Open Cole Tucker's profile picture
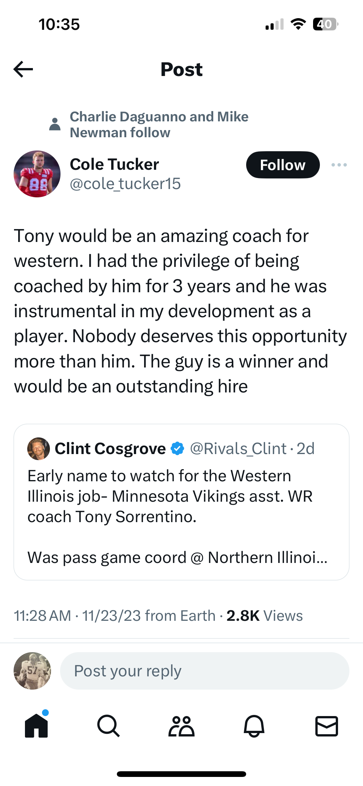Viewport: 363px width, 786px height. (x=37, y=174)
